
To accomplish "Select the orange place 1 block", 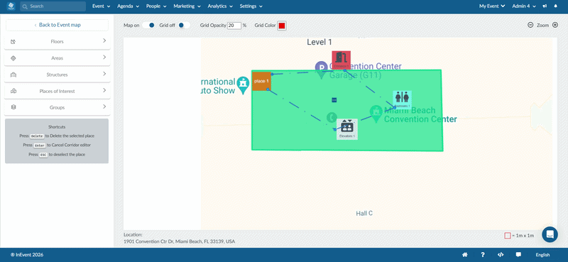I will coord(261,81).
